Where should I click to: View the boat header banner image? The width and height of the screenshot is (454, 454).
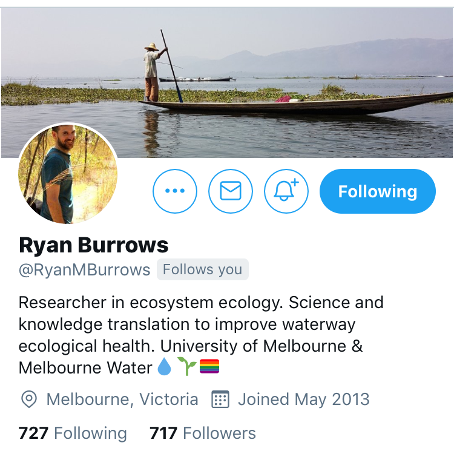[227, 82]
